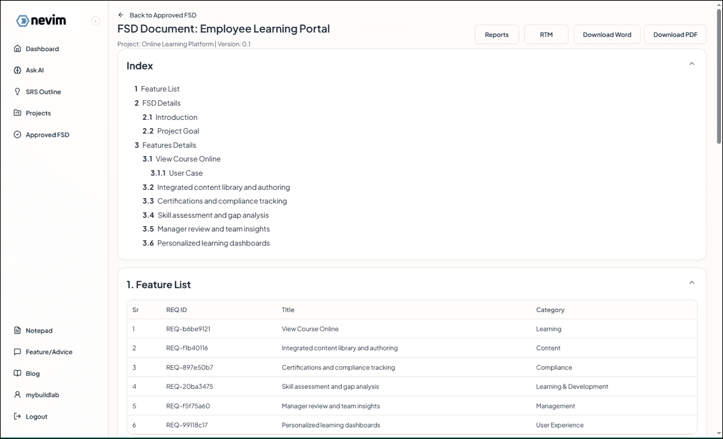Collapse the Index section chevron

692,64
